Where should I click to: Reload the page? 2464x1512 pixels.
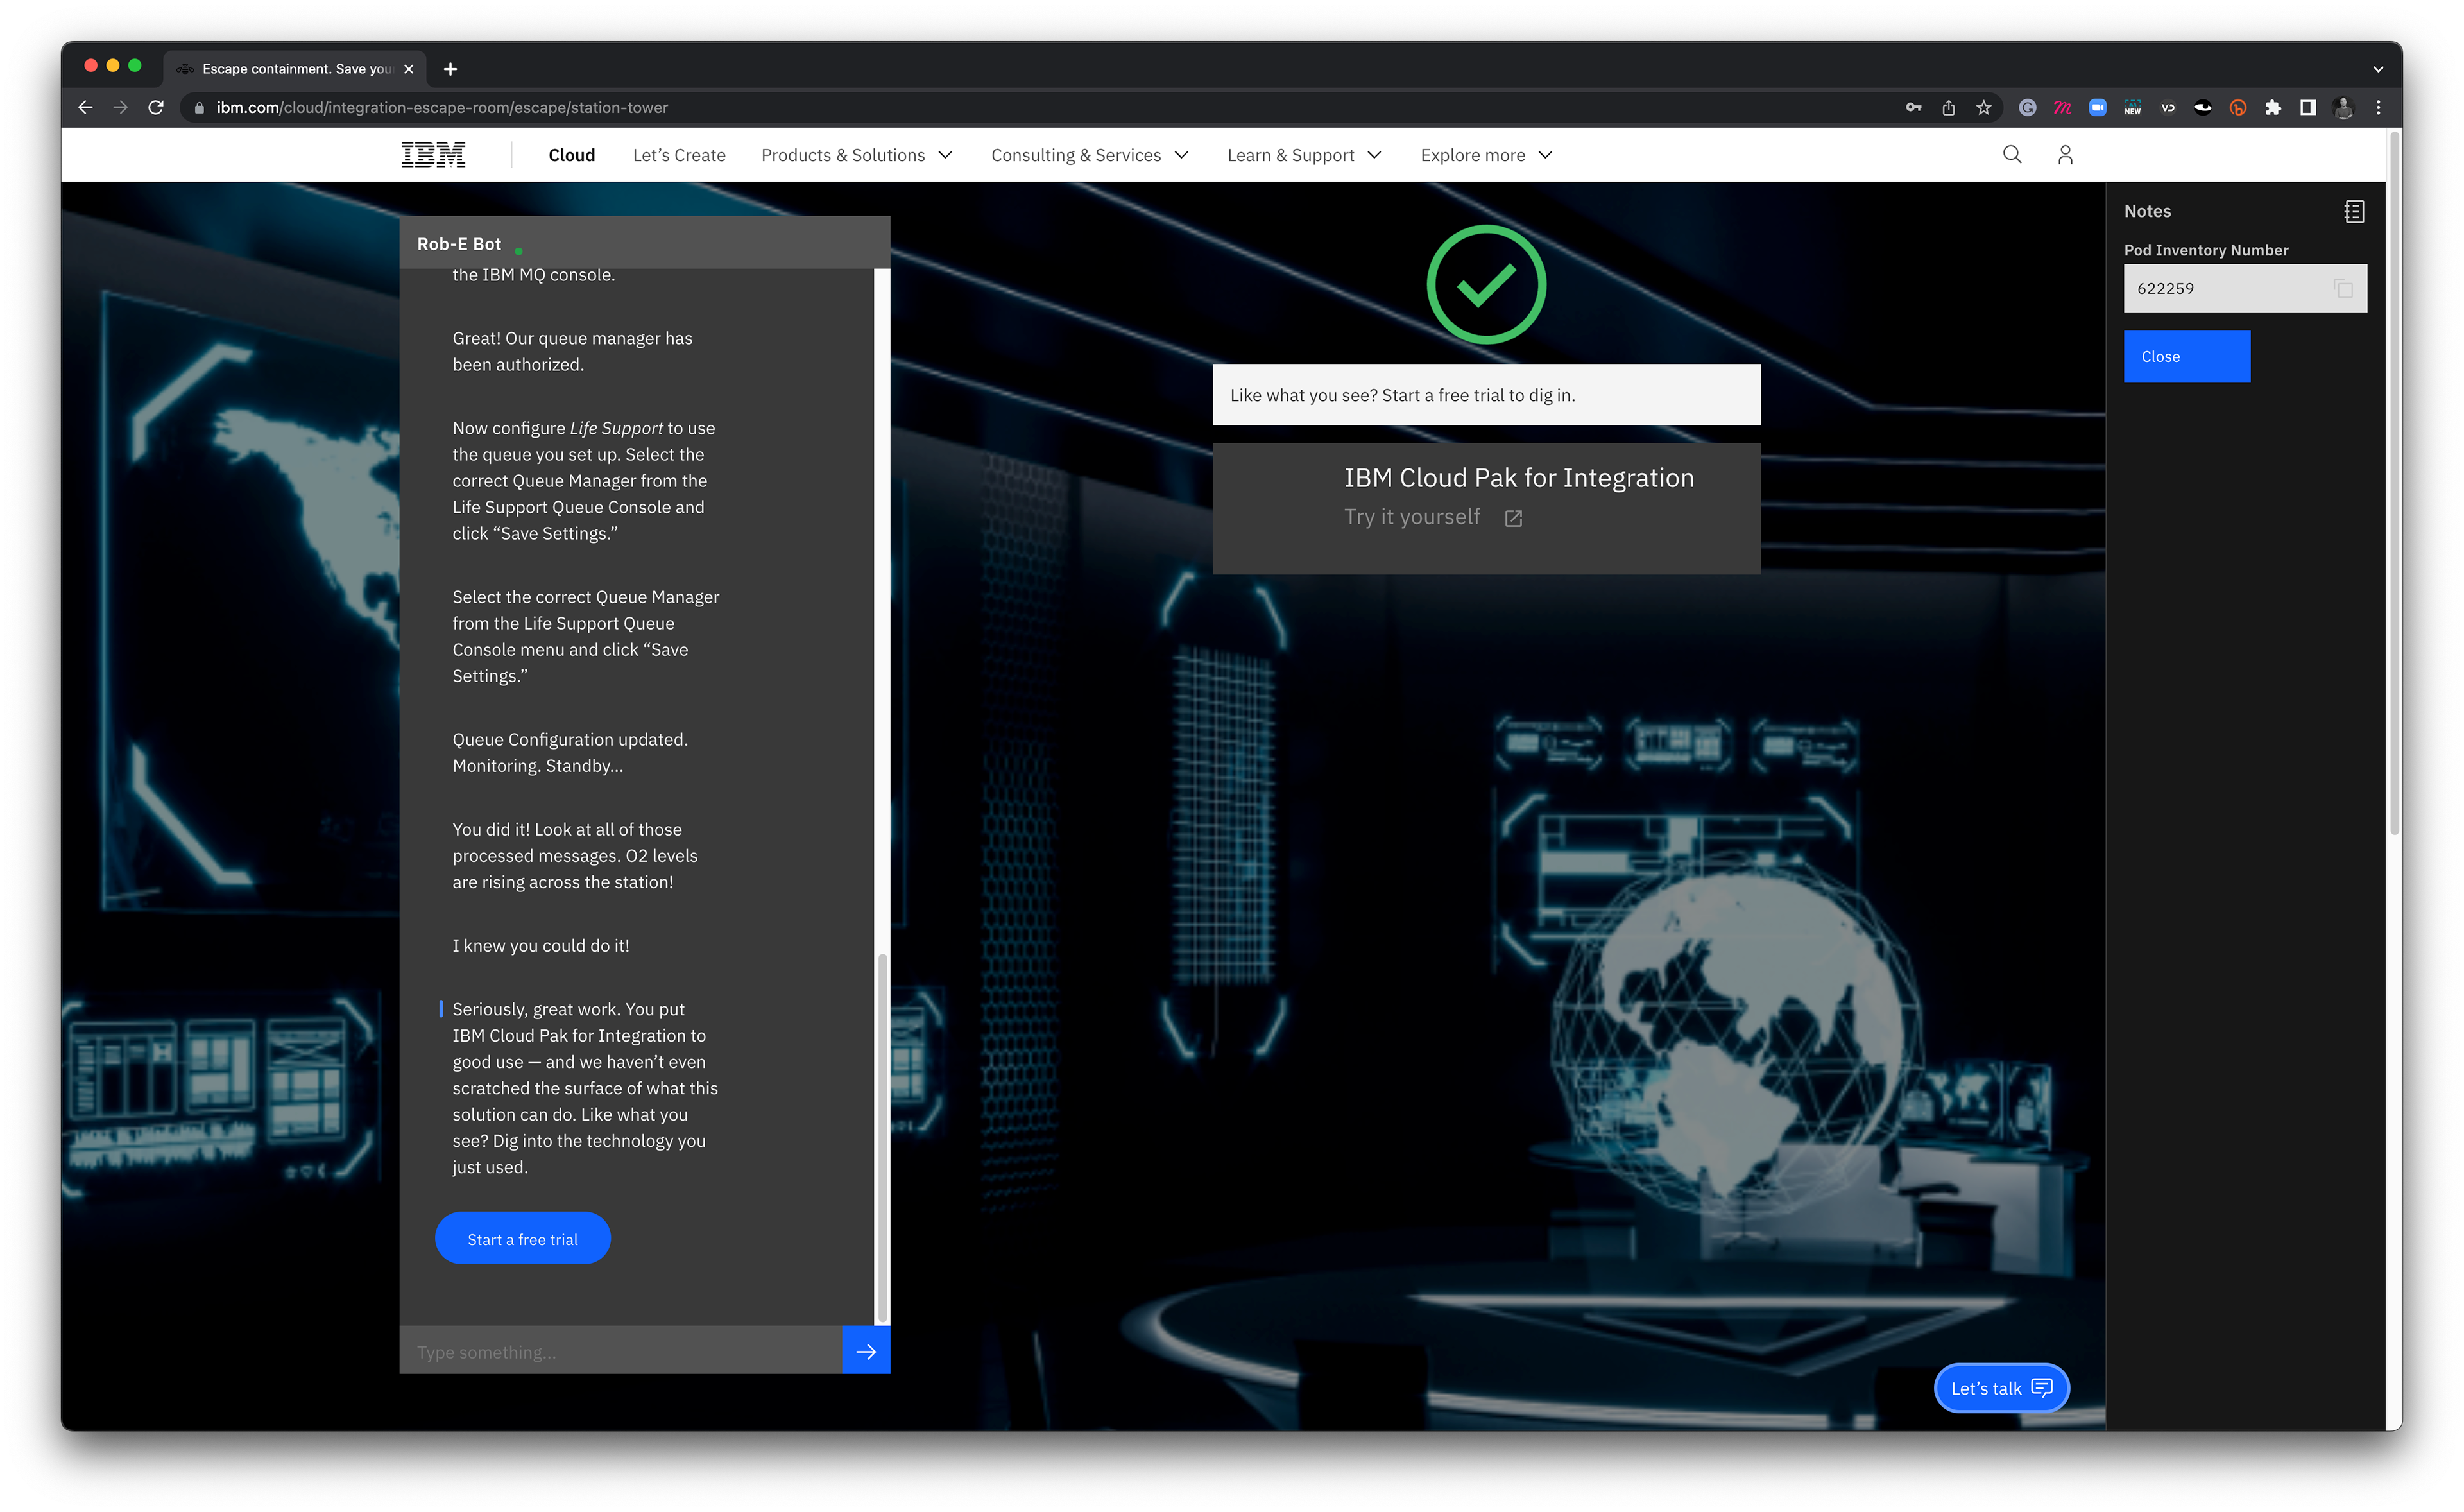(x=156, y=107)
